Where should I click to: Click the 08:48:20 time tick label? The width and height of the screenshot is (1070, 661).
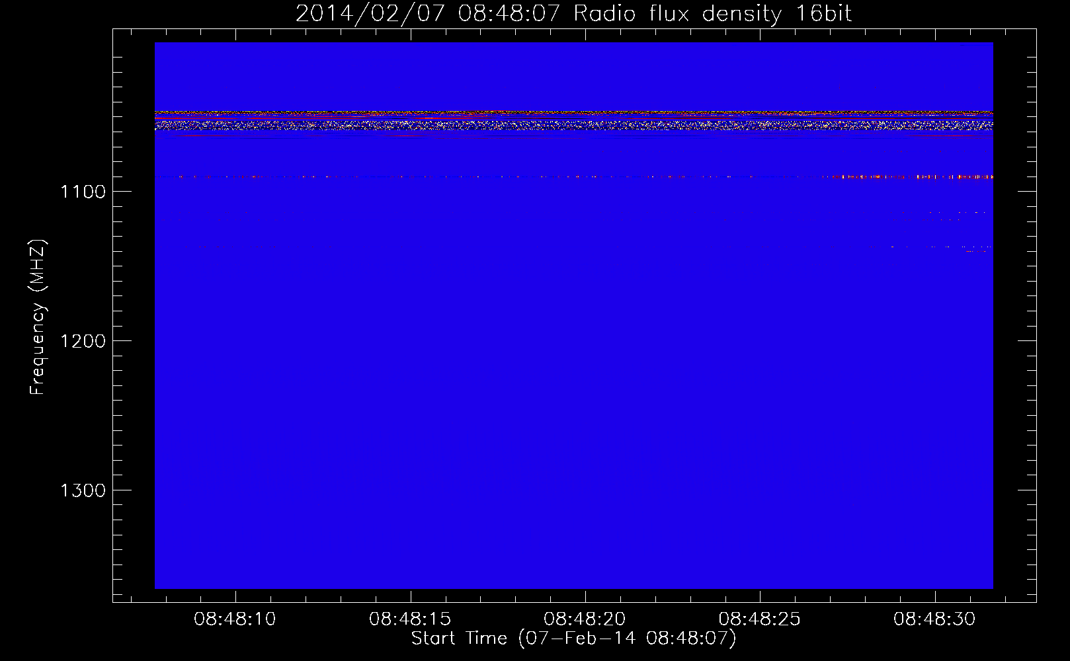585,619
